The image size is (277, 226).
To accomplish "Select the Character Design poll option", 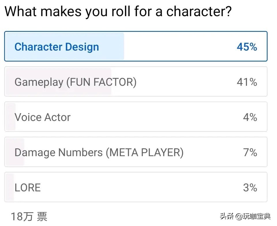I will 136,46.
